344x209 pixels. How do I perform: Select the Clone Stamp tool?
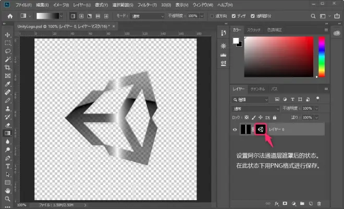8,109
